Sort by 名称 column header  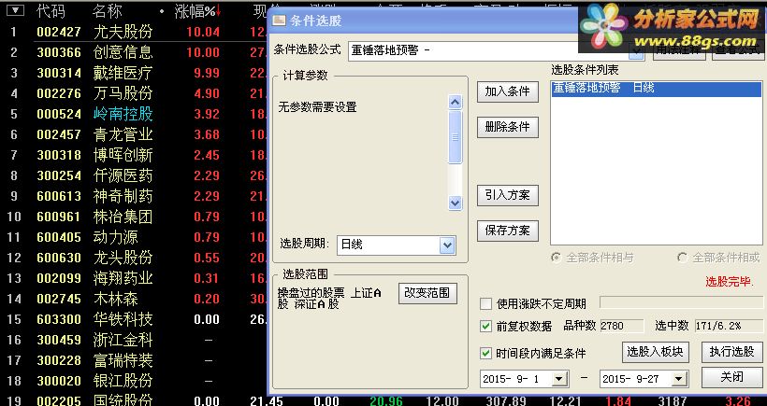coord(106,11)
